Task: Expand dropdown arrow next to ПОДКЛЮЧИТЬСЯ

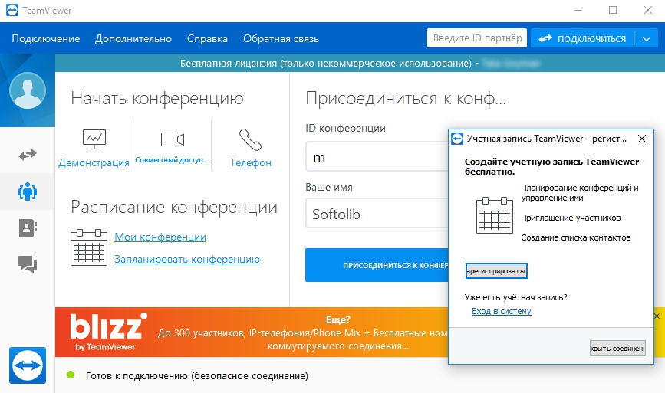Action: point(647,38)
